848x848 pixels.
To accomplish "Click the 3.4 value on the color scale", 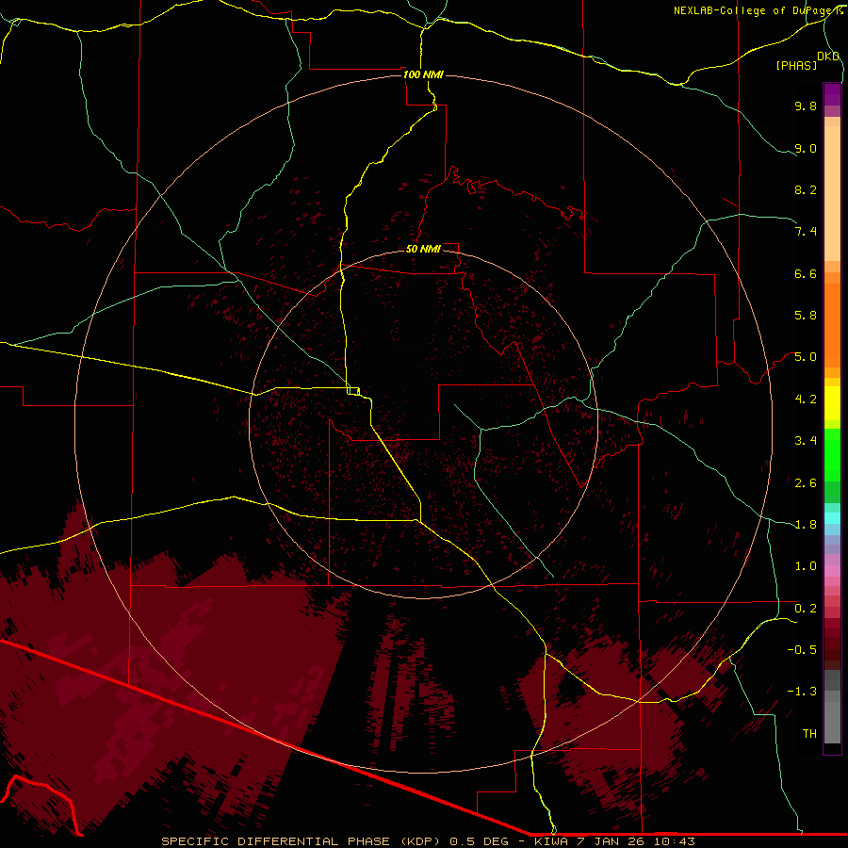I will pos(806,441).
